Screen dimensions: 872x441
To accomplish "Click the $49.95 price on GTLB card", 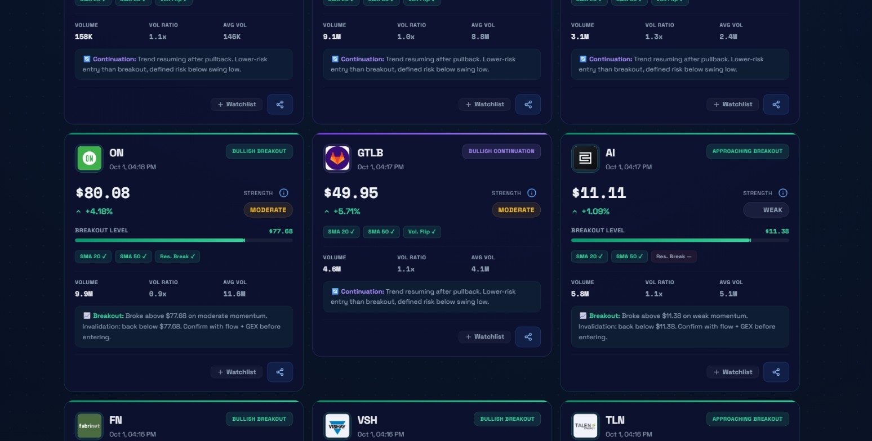I will point(351,193).
